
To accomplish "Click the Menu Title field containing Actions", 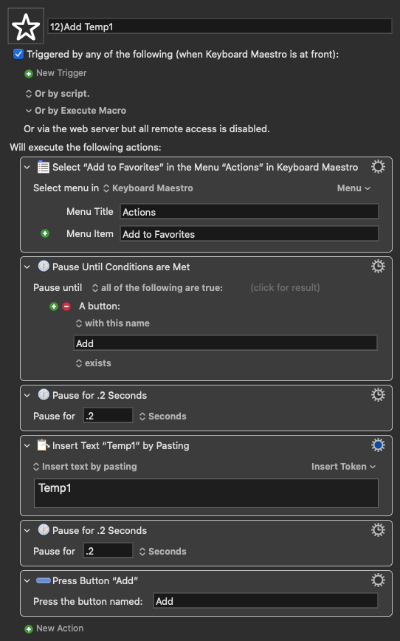I will click(249, 212).
